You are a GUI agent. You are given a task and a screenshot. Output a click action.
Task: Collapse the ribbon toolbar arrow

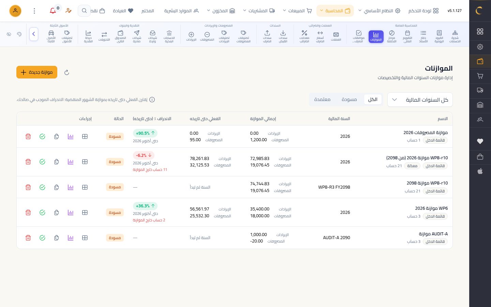point(34,34)
